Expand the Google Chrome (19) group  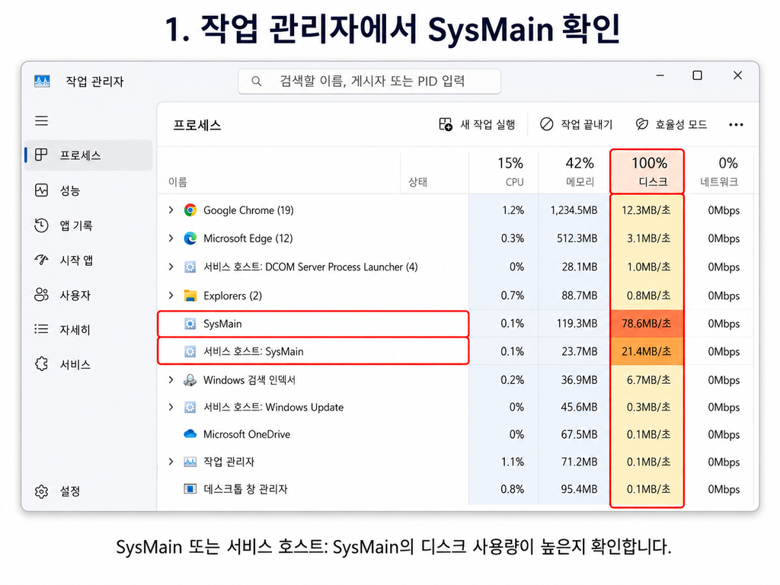coord(171,210)
